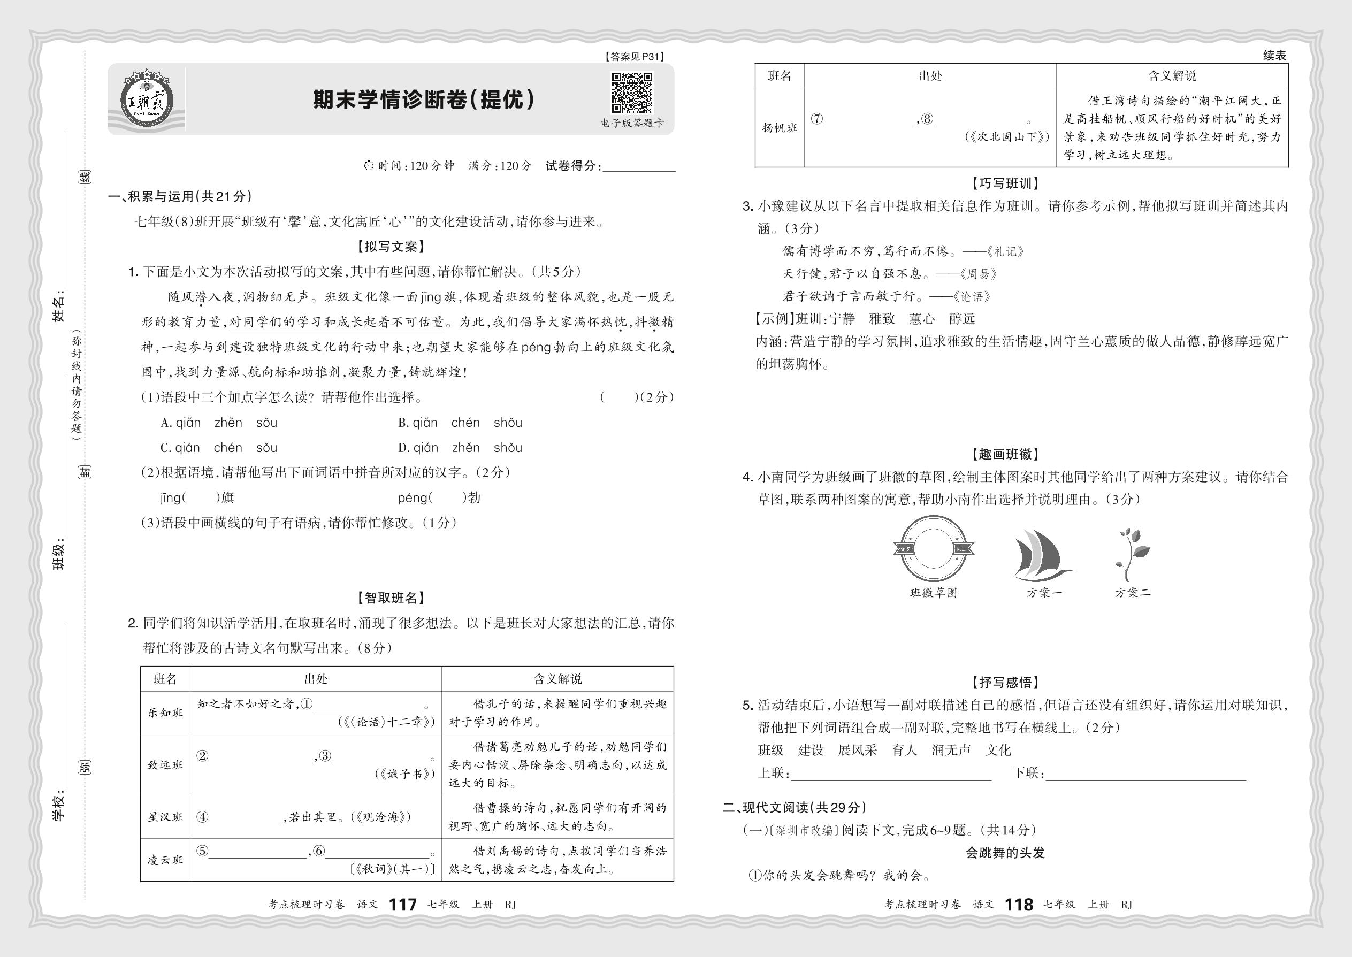Viewport: 1352px width, 957px height.
Task: Choose option B: qiǎn chén shǒu
Action: coord(460,423)
